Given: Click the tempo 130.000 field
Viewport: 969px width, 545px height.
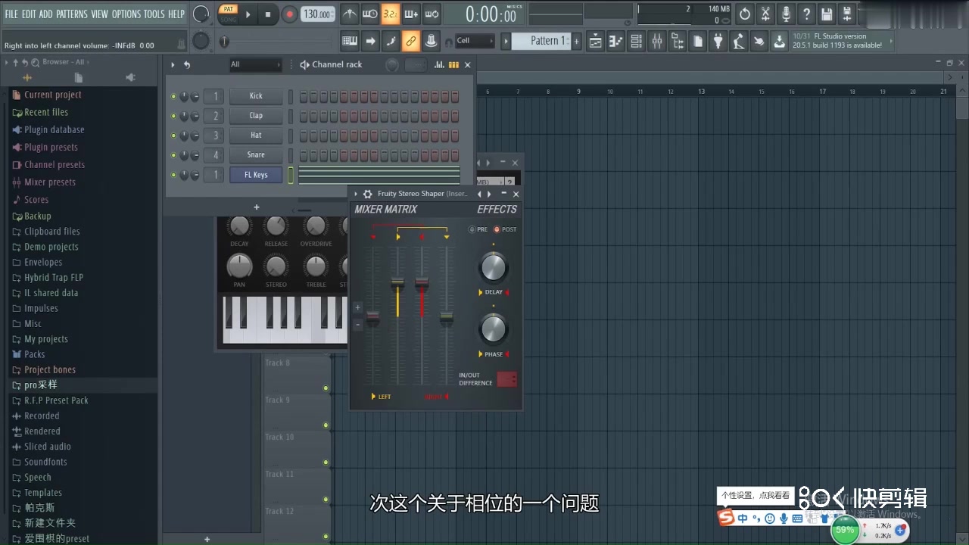Looking at the screenshot, I should click(318, 14).
